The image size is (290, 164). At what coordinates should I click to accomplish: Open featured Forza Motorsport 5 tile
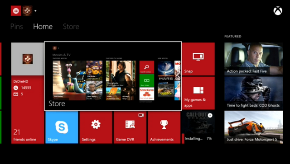(254, 127)
